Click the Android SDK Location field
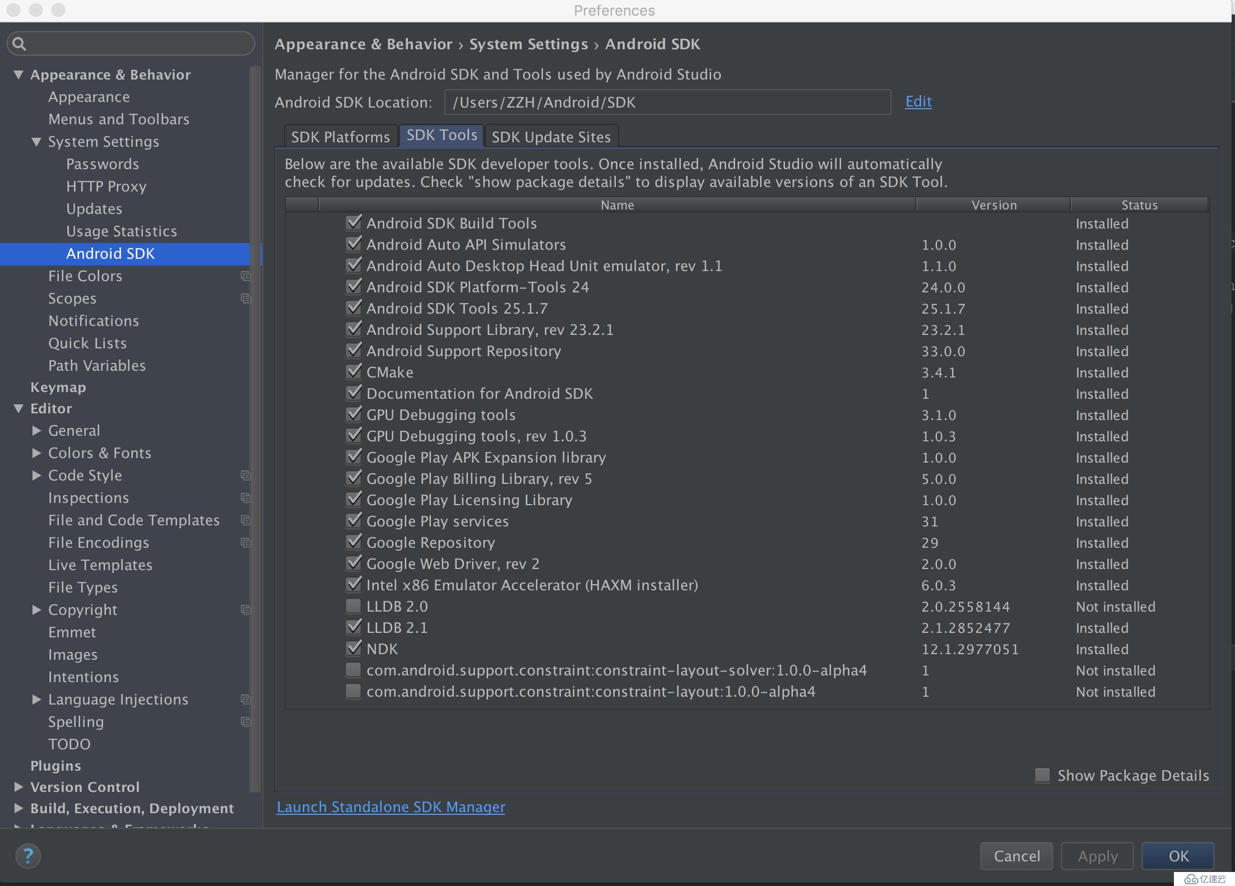Viewport: 1235px width, 886px height. (x=667, y=102)
